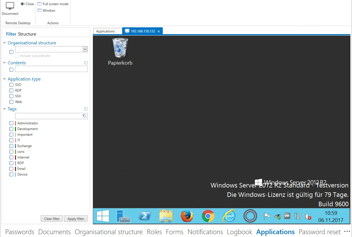Open Internet Explorer in the taskbar
The image size is (352, 237).
click(229, 216)
